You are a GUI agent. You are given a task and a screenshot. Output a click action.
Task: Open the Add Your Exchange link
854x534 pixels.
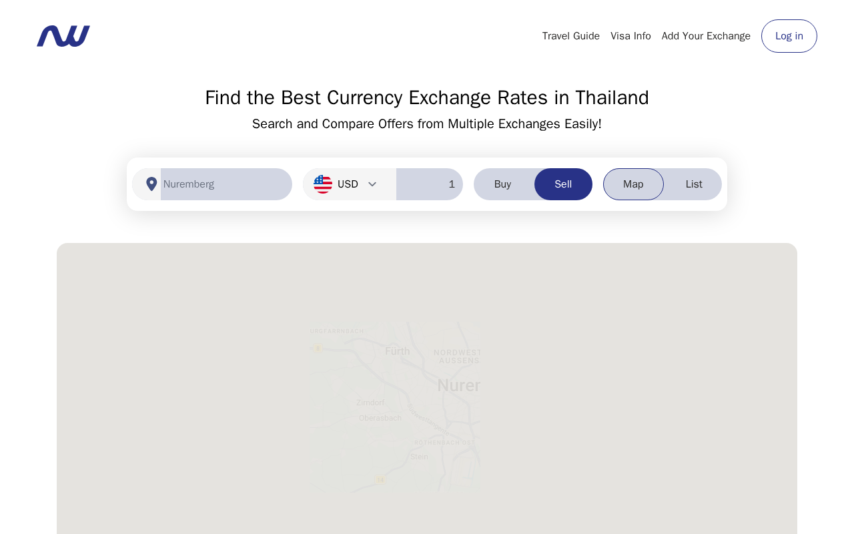click(x=706, y=36)
